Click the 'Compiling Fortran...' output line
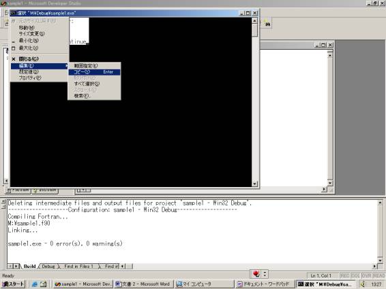 38,216
